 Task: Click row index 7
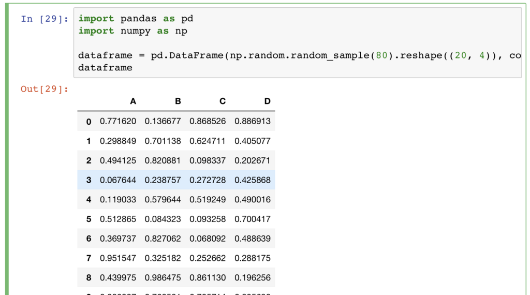[x=89, y=258]
